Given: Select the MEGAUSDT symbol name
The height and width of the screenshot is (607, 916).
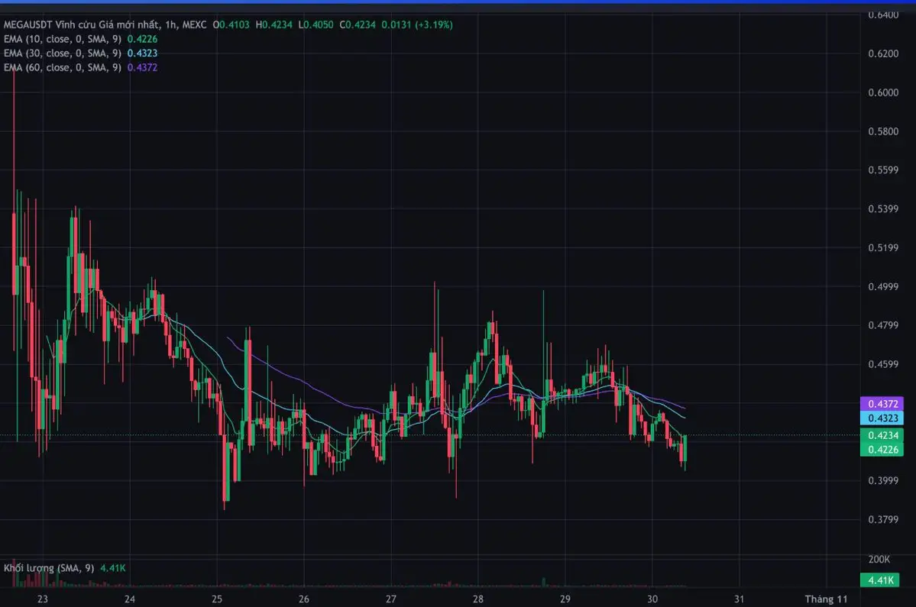Looking at the screenshot, I should 29,24.
